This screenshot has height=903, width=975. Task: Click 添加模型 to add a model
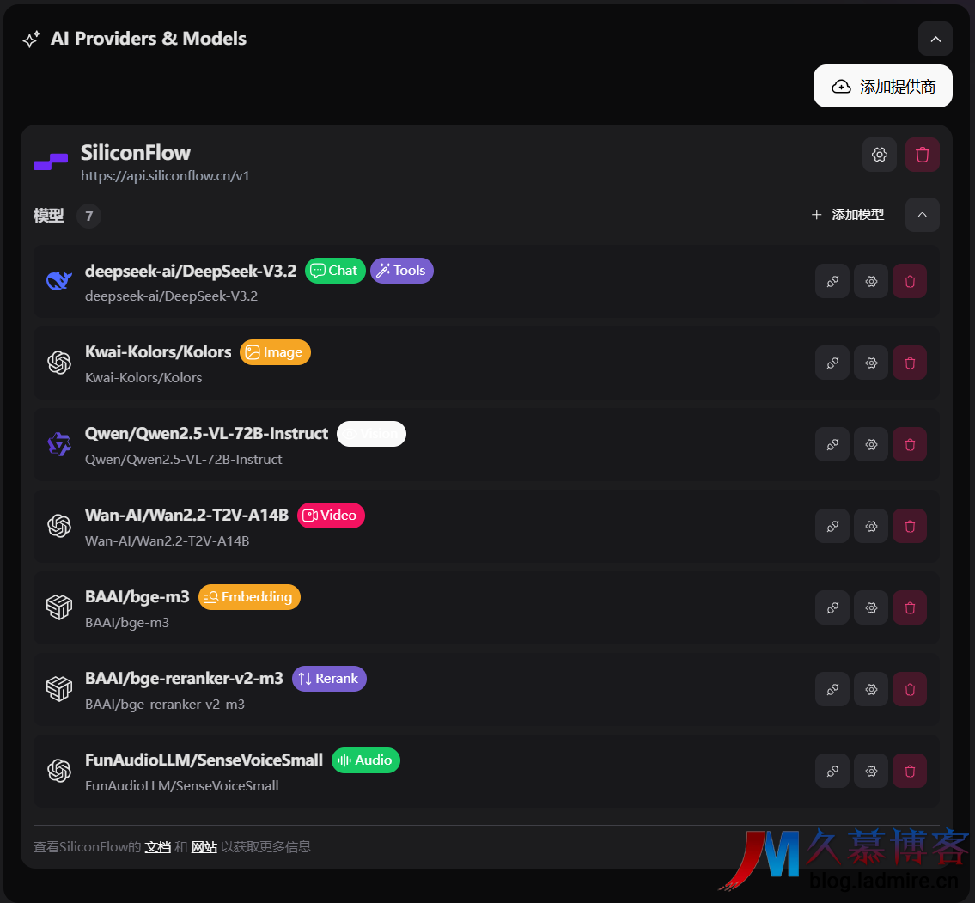point(848,215)
